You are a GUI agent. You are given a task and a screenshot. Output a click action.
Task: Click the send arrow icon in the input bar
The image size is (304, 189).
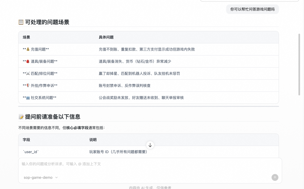(x=274, y=177)
